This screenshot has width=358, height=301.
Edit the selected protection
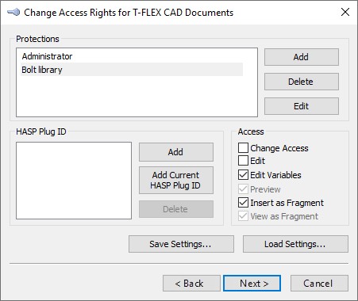coord(302,106)
